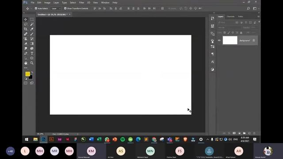Select the Gradient tool
Image resolution: width=283 pixels, height=159 pixels.
coord(32,44)
